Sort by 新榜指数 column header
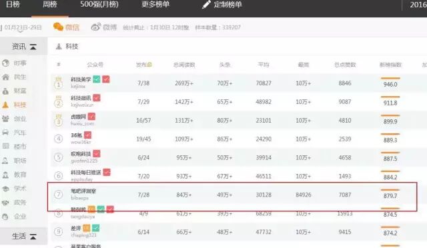Image resolution: width=427 pixels, height=248 pixels. [x=390, y=65]
